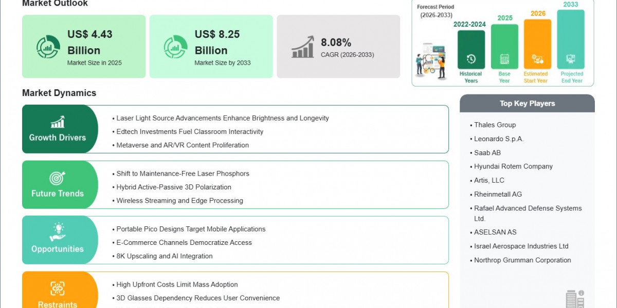Image resolution: width=617 pixels, height=308 pixels.
Task: Select 'Portable Pico Designs Target Mobile Applications' bullet
Action: point(191,229)
